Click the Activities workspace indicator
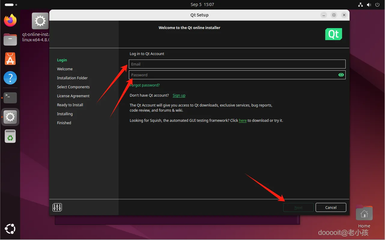This screenshot has height=240, width=385. point(11,5)
